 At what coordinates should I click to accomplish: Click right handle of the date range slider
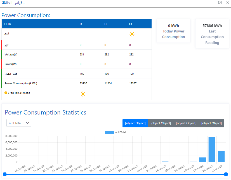click(x=226, y=174)
